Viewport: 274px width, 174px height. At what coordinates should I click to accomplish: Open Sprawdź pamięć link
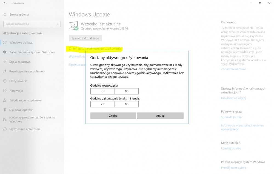pyautogui.click(x=232, y=117)
